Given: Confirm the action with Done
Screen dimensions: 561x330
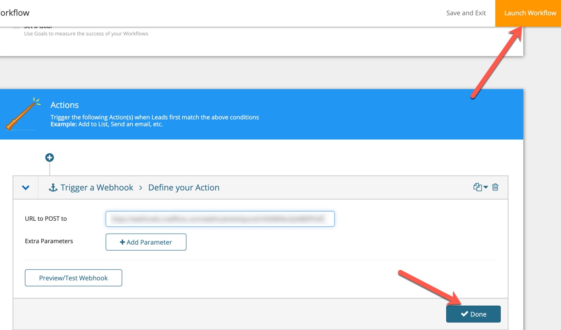Looking at the screenshot, I should point(473,314).
